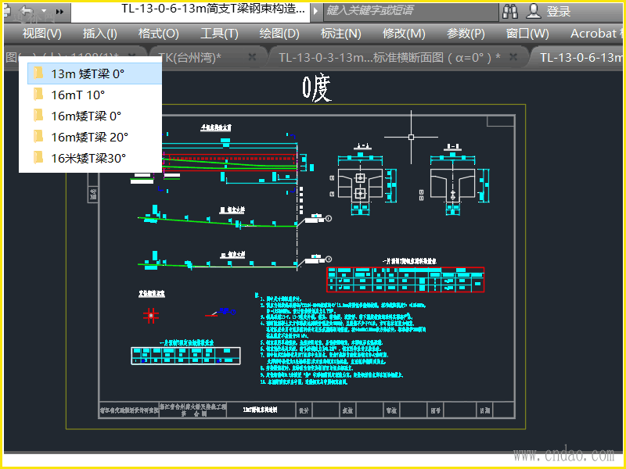Open the undo history dropdown arrow
The width and height of the screenshot is (626, 469).
pos(44,11)
